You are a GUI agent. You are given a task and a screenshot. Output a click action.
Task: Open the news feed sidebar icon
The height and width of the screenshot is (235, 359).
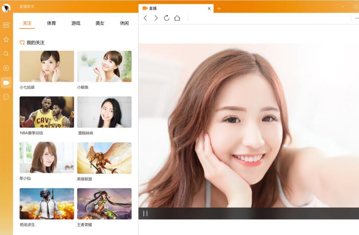click(x=6, y=25)
